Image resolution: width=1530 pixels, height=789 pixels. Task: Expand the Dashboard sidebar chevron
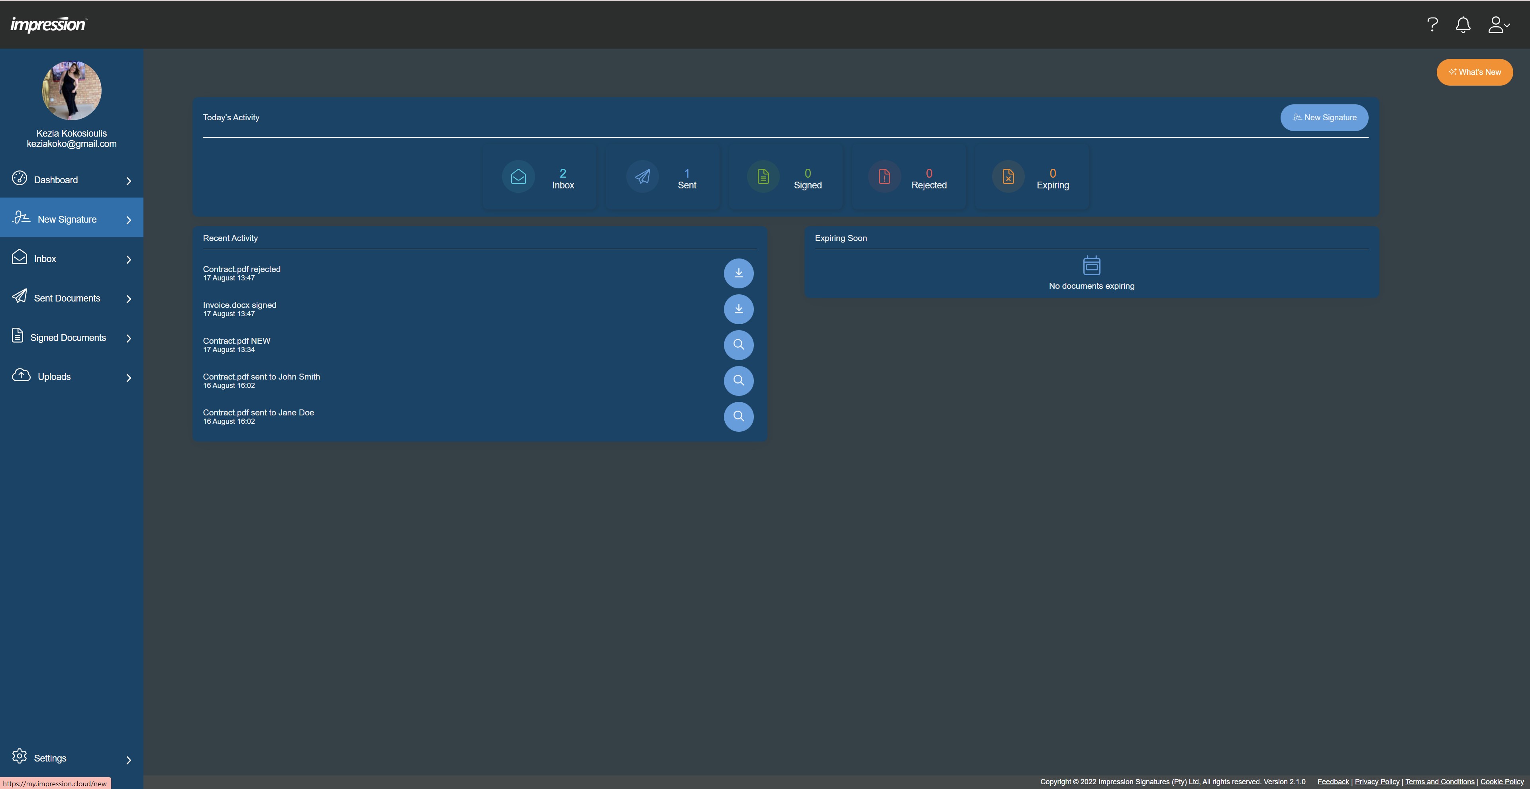click(128, 181)
